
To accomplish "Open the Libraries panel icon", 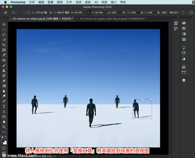I will pos(184,53).
